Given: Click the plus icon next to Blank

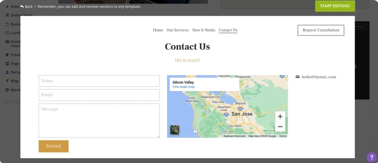Looking at the screenshot, I should [7, 90].
